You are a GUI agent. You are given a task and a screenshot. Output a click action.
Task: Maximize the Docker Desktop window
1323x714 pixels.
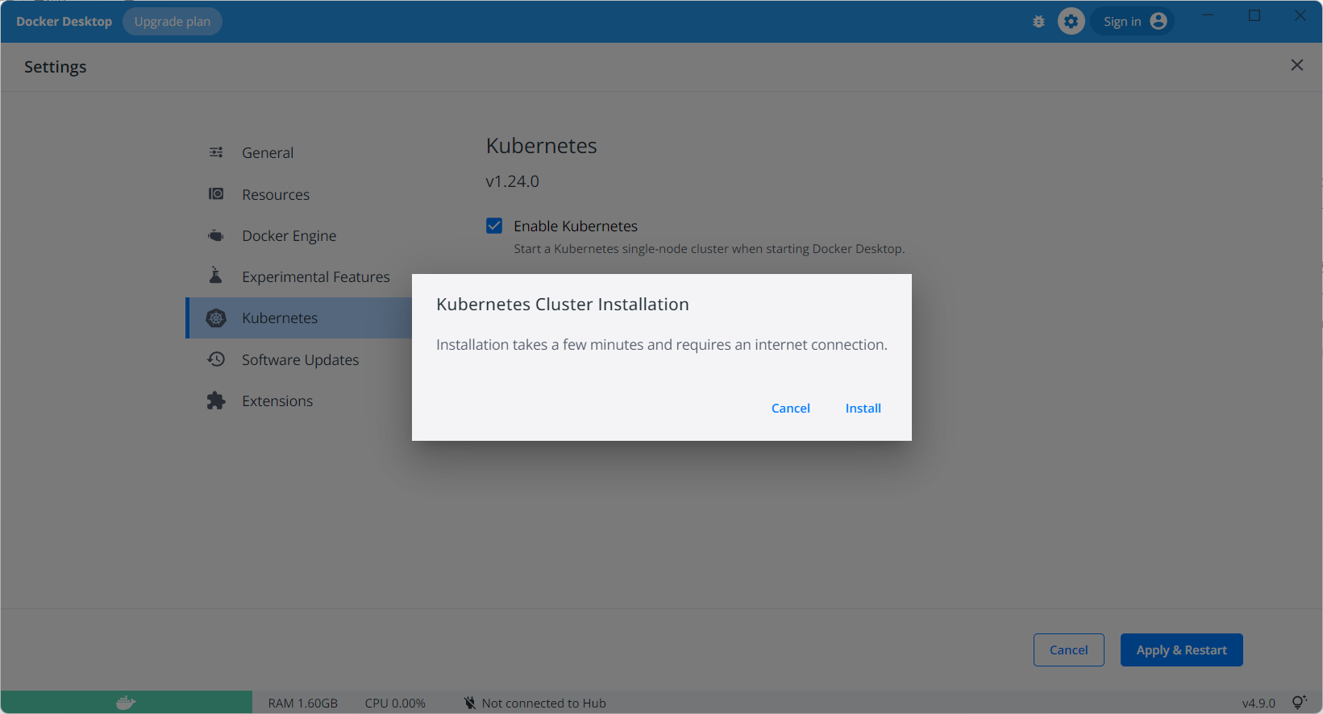[1254, 15]
